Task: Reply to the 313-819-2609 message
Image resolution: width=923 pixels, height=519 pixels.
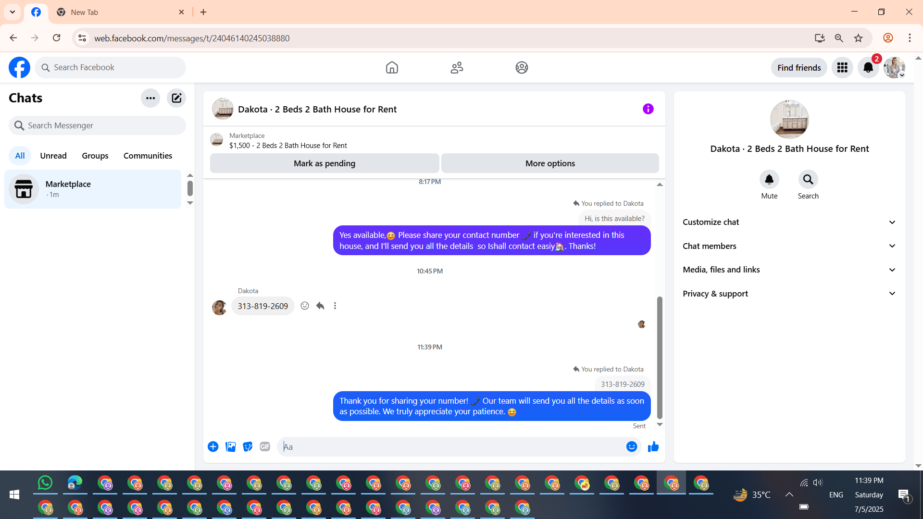Action: point(320,306)
